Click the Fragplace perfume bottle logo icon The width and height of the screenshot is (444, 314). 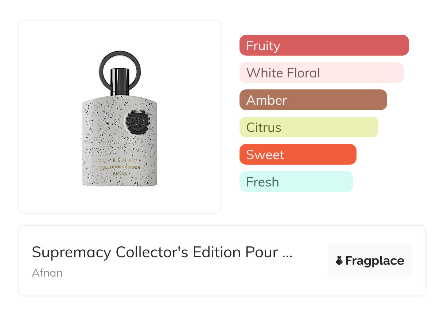coord(339,261)
